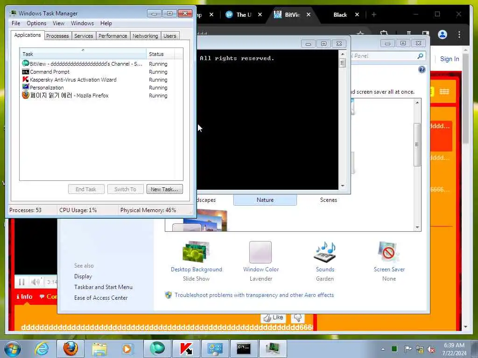478x358 pixels.
Task: Select the Personalization task row
Action: coord(98,87)
